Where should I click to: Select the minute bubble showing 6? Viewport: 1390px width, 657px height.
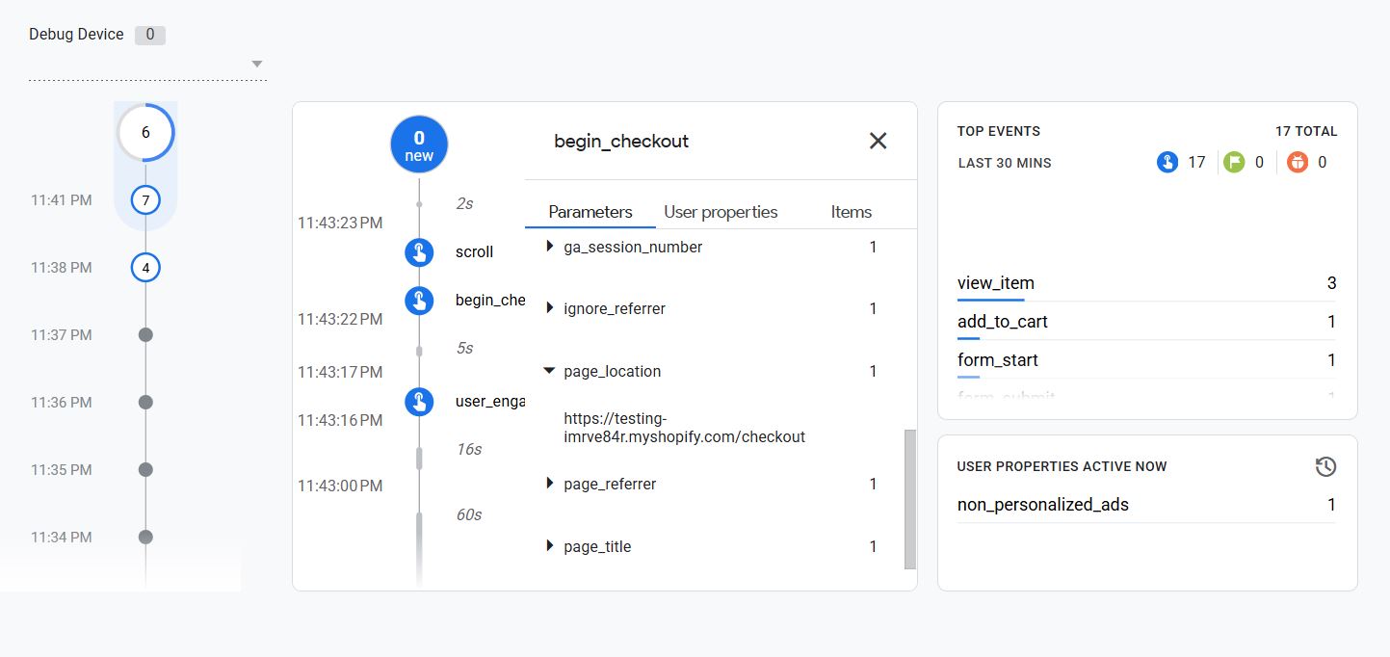point(145,133)
